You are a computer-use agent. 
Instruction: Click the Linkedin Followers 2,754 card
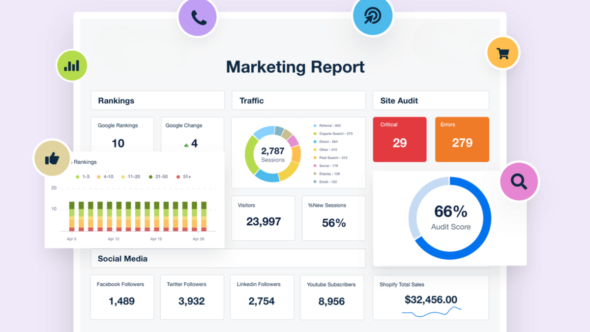click(x=262, y=297)
